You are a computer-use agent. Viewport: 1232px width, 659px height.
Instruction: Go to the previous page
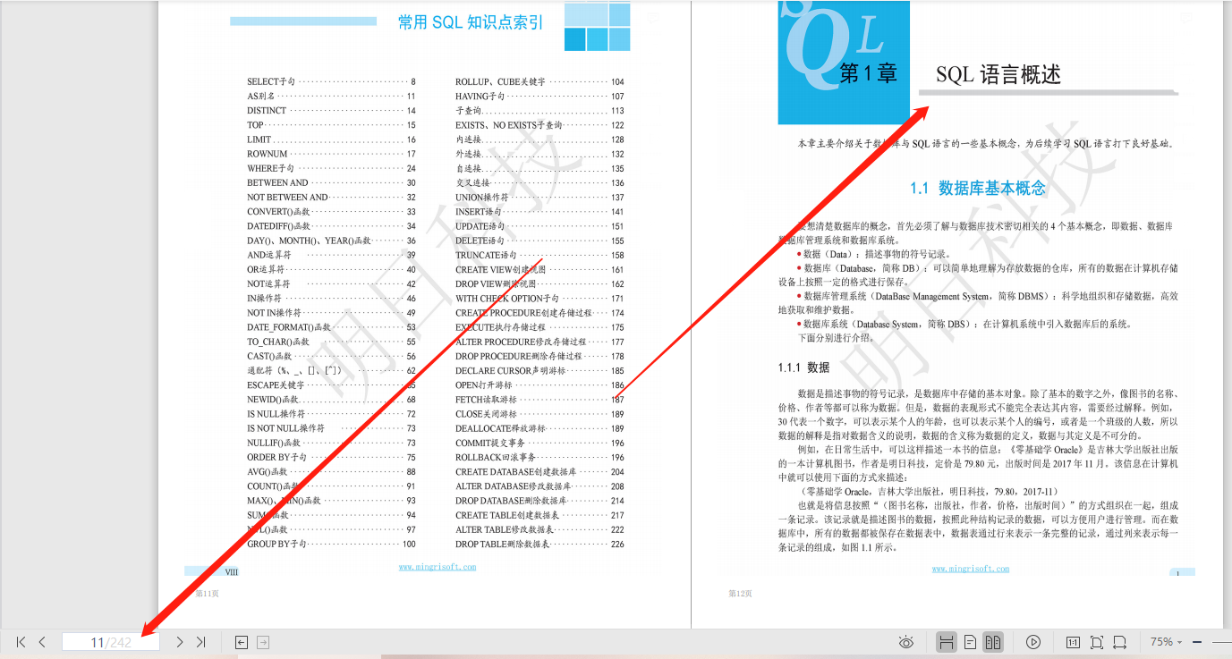tap(42, 642)
